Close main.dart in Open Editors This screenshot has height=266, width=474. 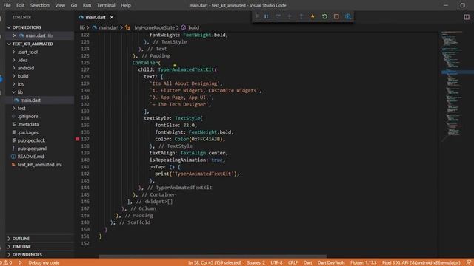[15, 35]
